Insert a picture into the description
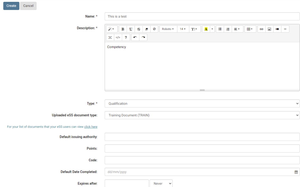The height and width of the screenshot is (187, 300). pos(269,29)
